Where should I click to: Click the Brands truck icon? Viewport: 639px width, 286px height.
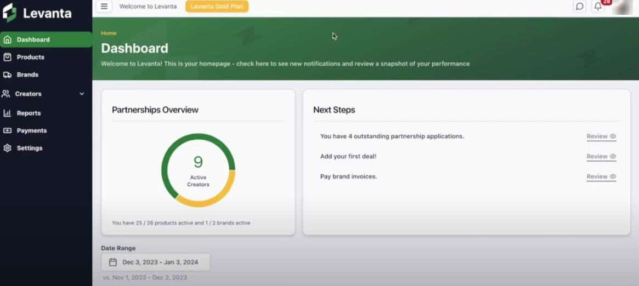pyautogui.click(x=8, y=75)
